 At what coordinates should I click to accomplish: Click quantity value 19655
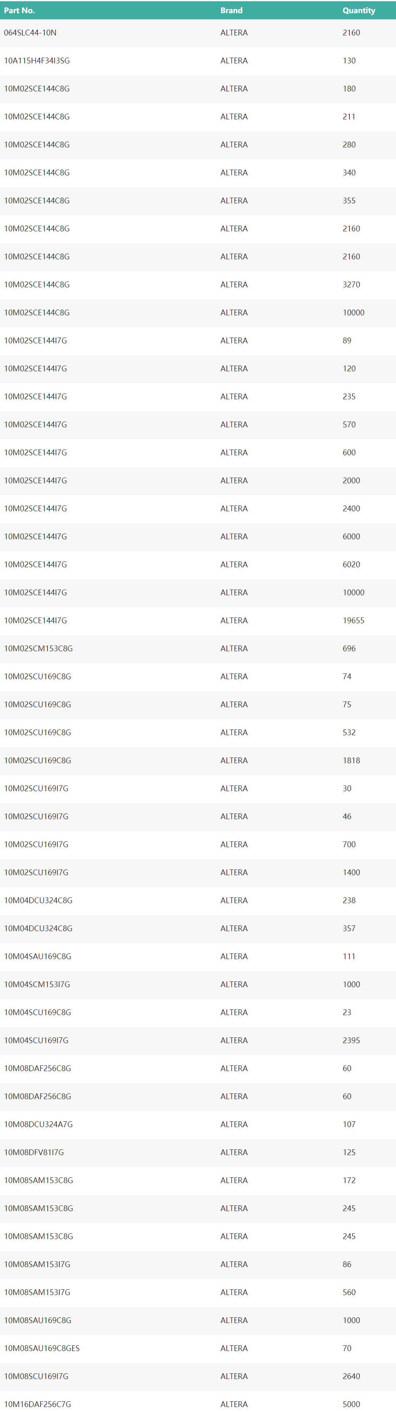pyautogui.click(x=353, y=620)
